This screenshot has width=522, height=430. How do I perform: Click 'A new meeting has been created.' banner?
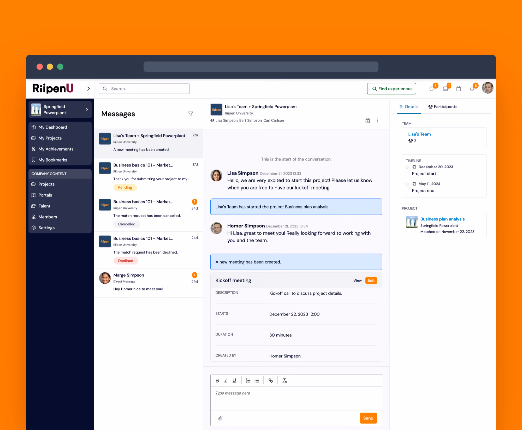pos(296,262)
